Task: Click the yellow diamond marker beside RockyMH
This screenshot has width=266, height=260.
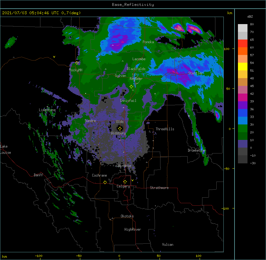Action: tap(77, 63)
